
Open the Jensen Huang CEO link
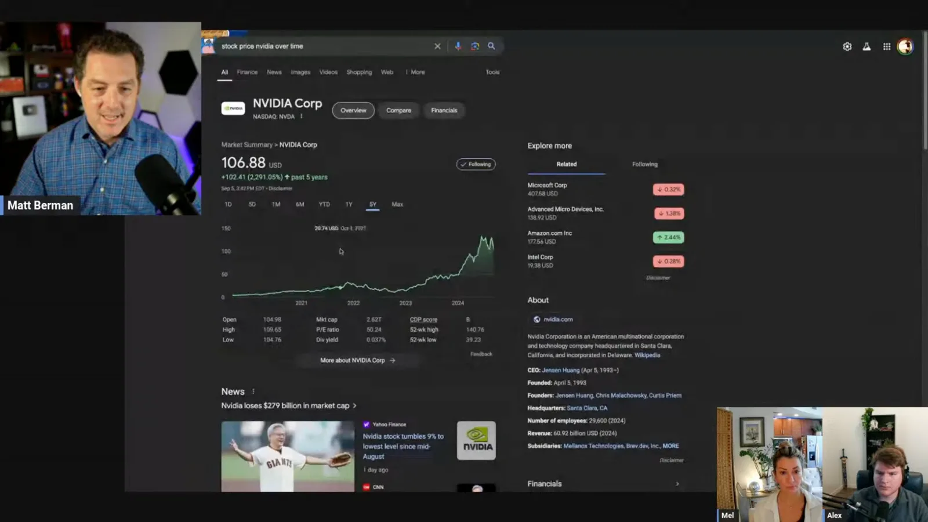click(x=560, y=371)
